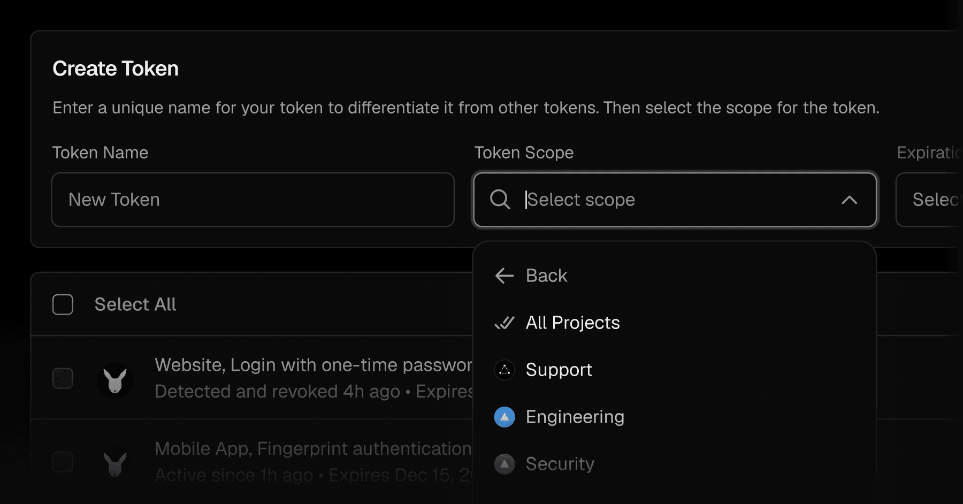Click the back arrow icon in dropdown
The height and width of the screenshot is (504, 963).
tap(504, 276)
